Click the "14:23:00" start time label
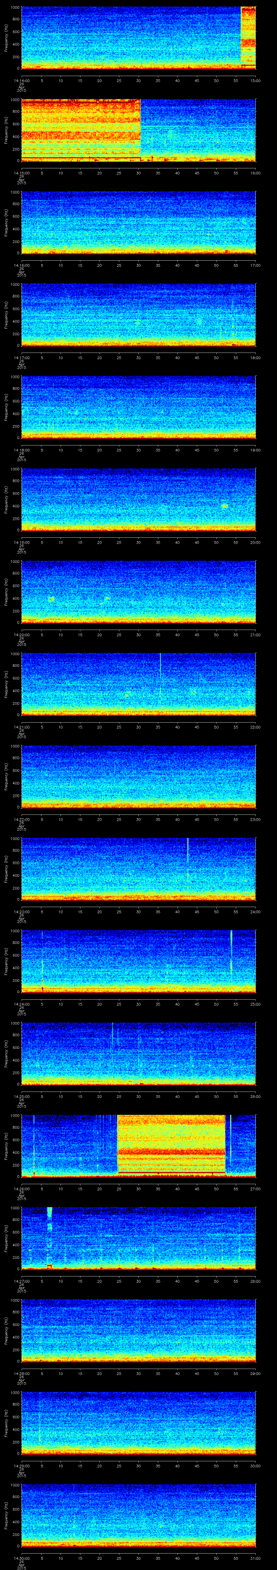The width and height of the screenshot is (277, 1570). coord(21,911)
